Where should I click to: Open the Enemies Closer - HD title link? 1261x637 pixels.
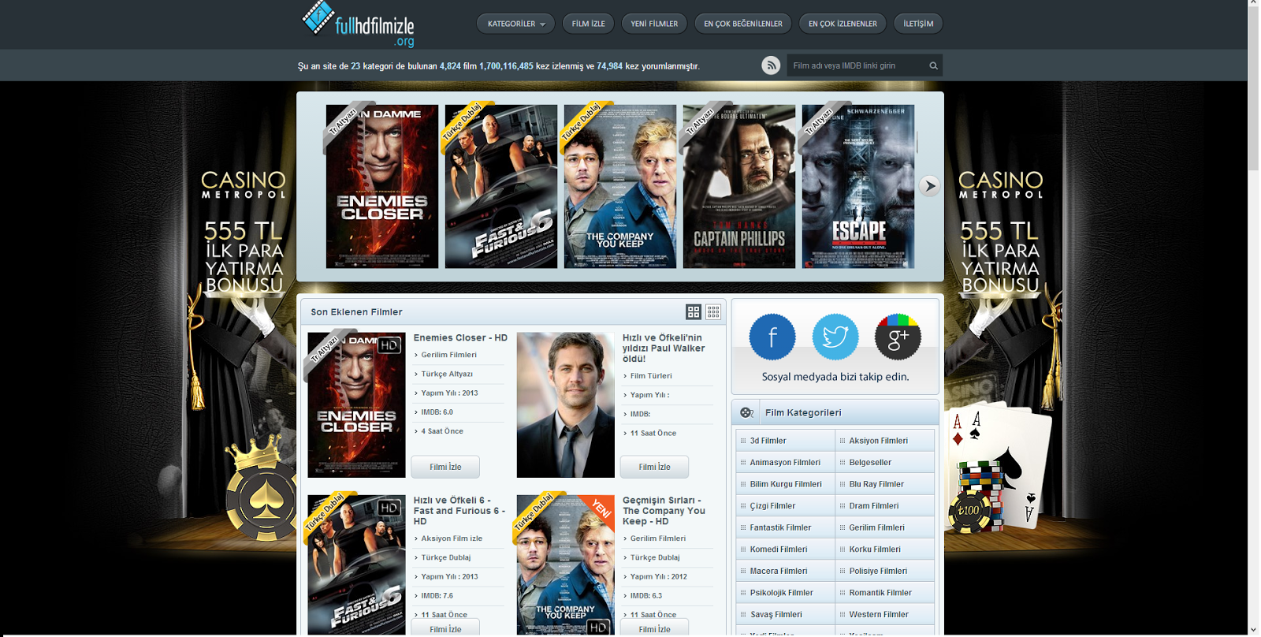[x=460, y=337]
